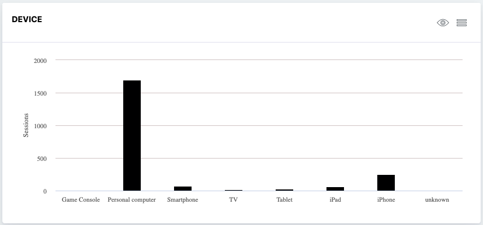
Task: Click the iPad axis label
Action: tap(335, 200)
